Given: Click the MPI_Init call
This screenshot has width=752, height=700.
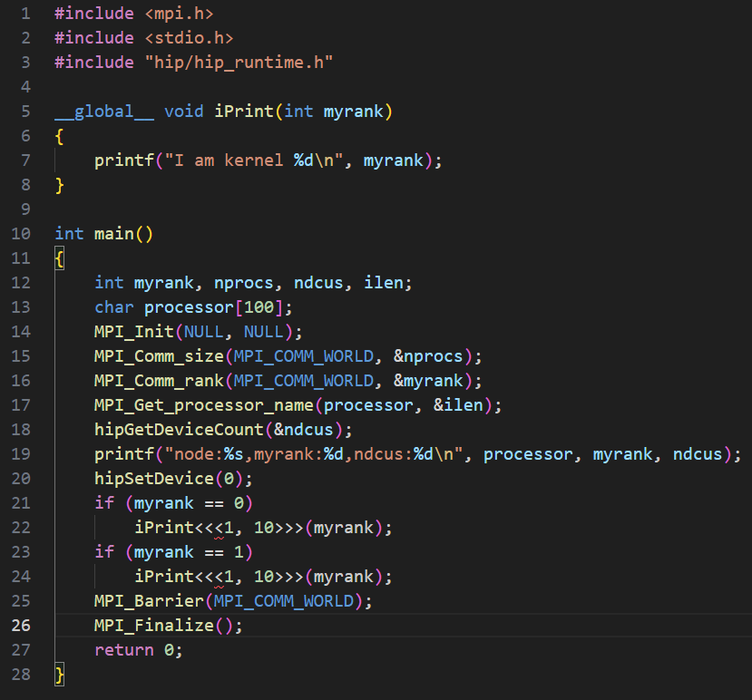Looking at the screenshot, I should tap(198, 332).
